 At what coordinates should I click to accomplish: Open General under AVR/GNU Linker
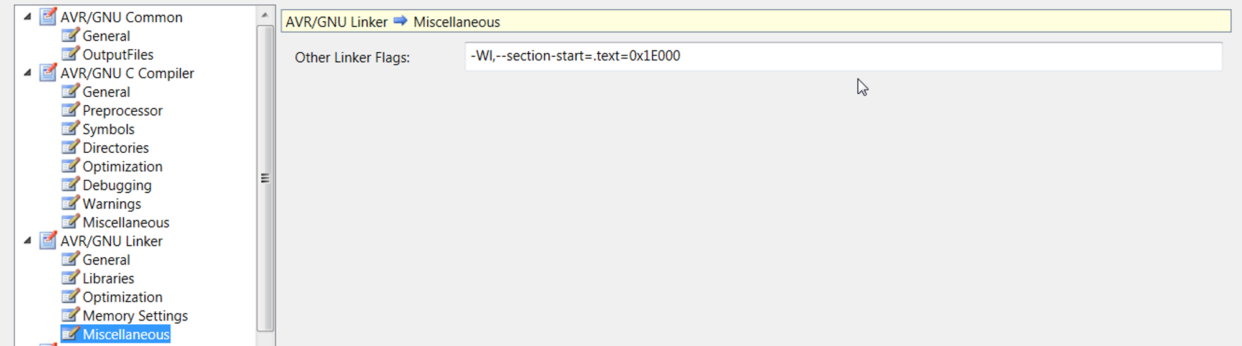tap(106, 260)
